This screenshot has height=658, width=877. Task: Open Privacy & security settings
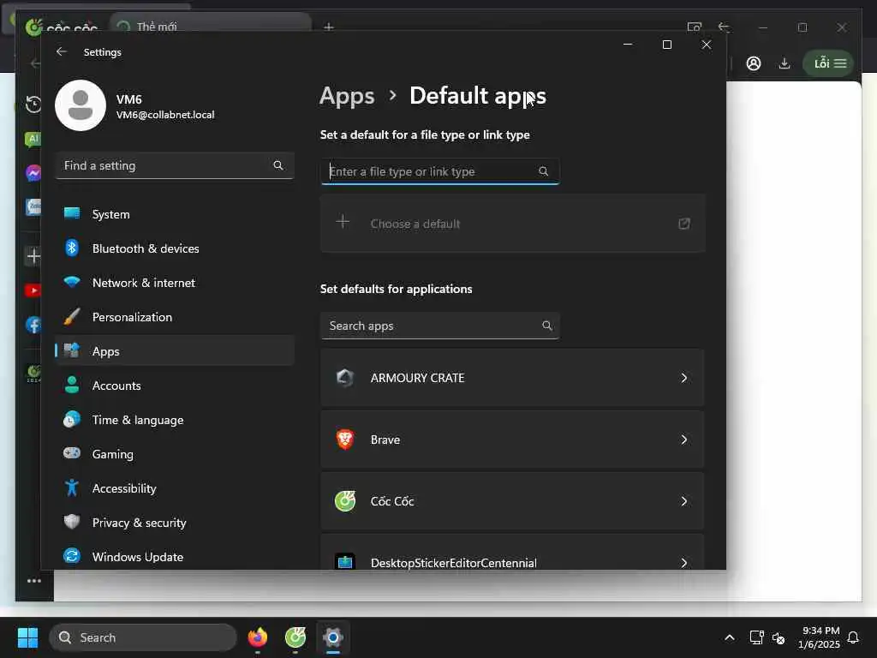pos(175,523)
